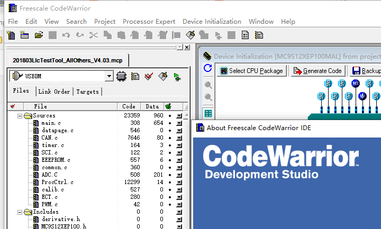Click the Debug run icon with green arrow
381x229 pixels.
(177, 77)
